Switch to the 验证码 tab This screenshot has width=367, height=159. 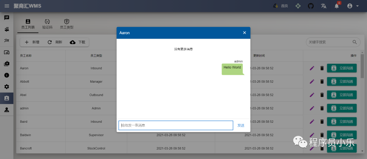coord(47,24)
